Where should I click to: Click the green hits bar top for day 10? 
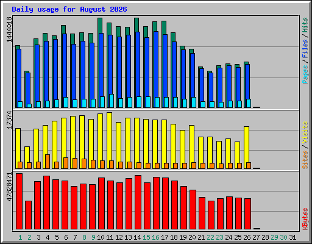click(x=100, y=25)
